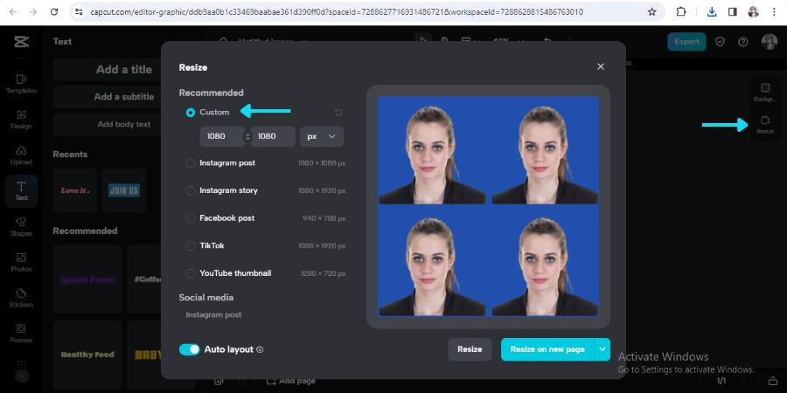Click the Resize tool in right panel

click(765, 124)
